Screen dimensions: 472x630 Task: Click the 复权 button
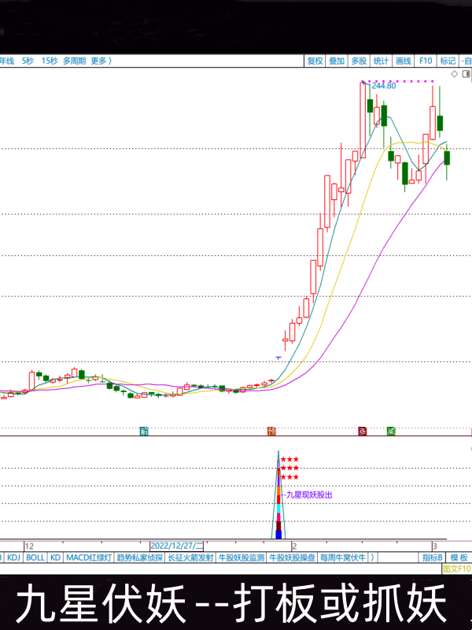pos(315,61)
